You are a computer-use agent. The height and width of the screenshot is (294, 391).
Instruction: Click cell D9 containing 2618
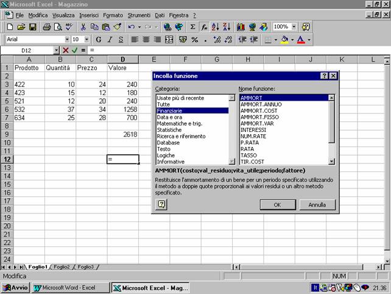122,134
